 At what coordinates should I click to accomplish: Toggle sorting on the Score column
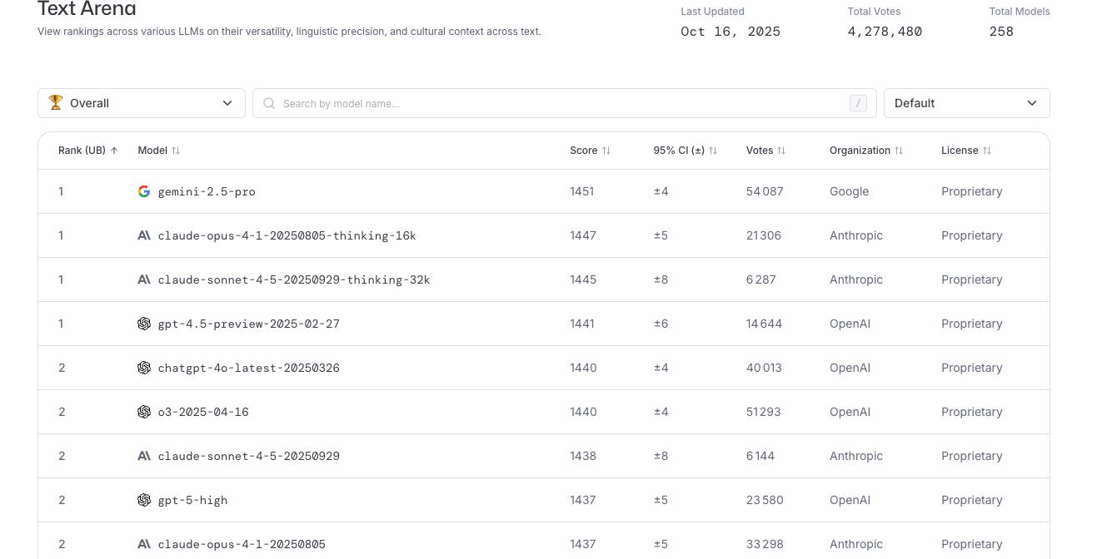click(x=606, y=150)
